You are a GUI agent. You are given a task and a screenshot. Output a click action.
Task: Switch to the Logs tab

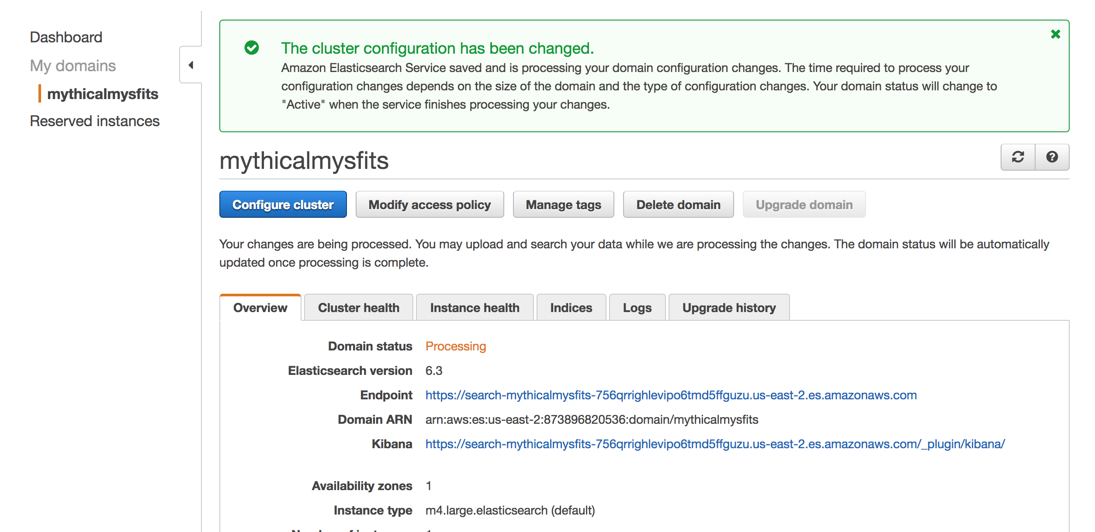coord(637,308)
